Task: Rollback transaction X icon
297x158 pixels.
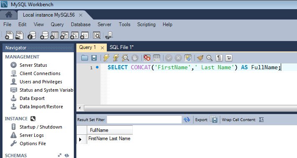Action: click(x=178, y=58)
